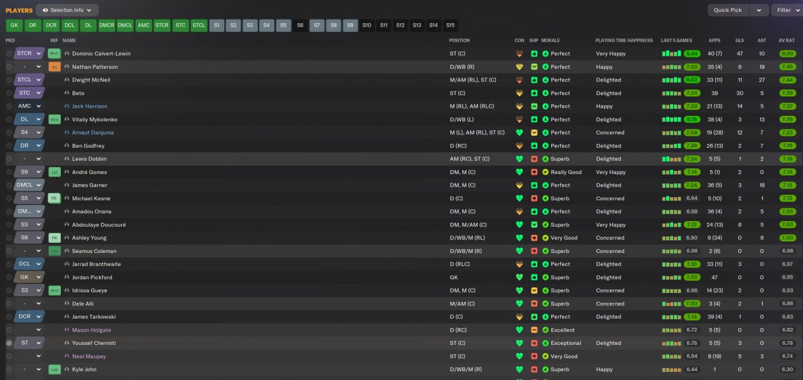Viewport: 803px width, 380px height.
Task: Select the AMC position slot
Action: click(x=144, y=26)
